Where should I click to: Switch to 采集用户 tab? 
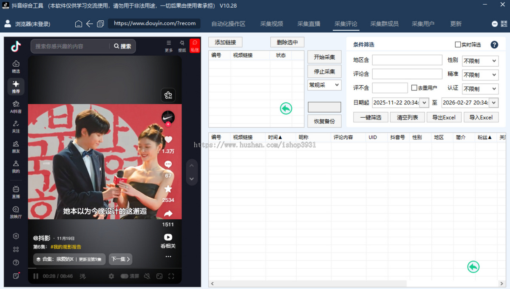click(x=423, y=24)
